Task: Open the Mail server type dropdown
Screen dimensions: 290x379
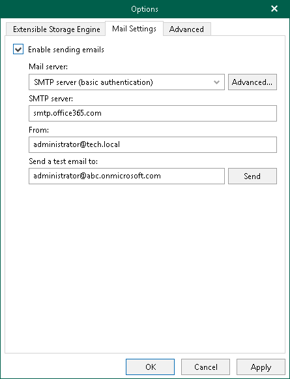Action: (x=126, y=82)
